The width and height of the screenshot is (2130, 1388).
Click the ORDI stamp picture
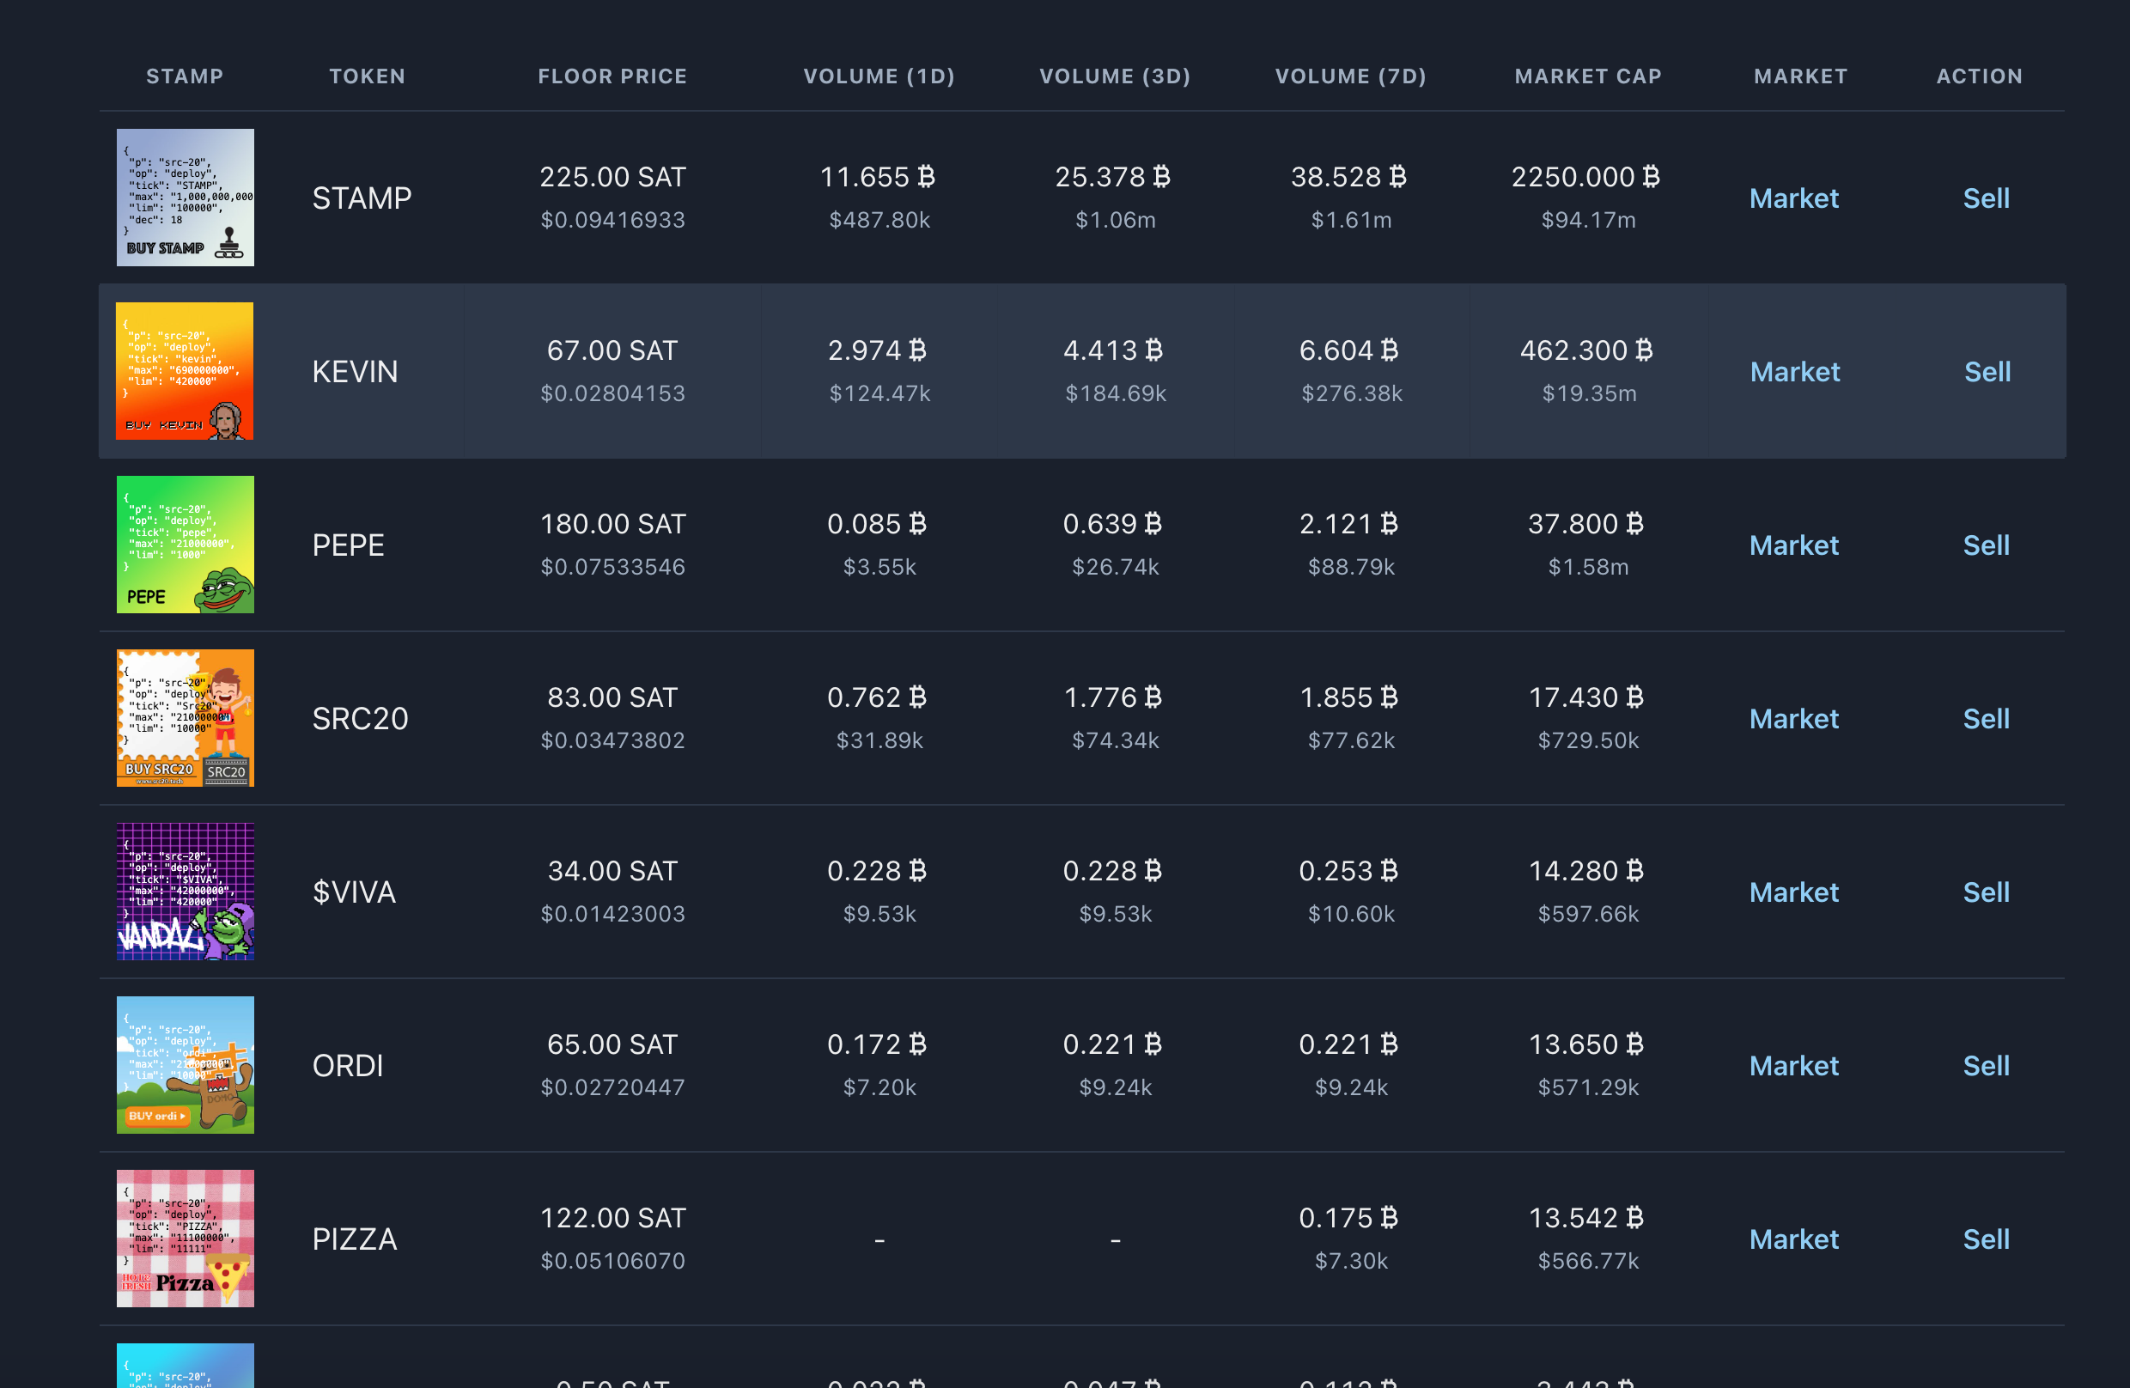point(186,1066)
